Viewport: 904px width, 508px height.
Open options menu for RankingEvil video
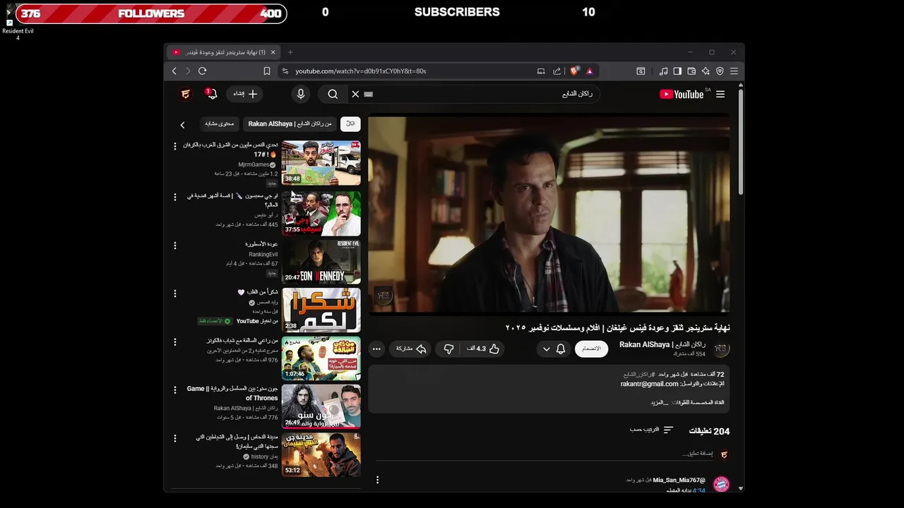(175, 246)
